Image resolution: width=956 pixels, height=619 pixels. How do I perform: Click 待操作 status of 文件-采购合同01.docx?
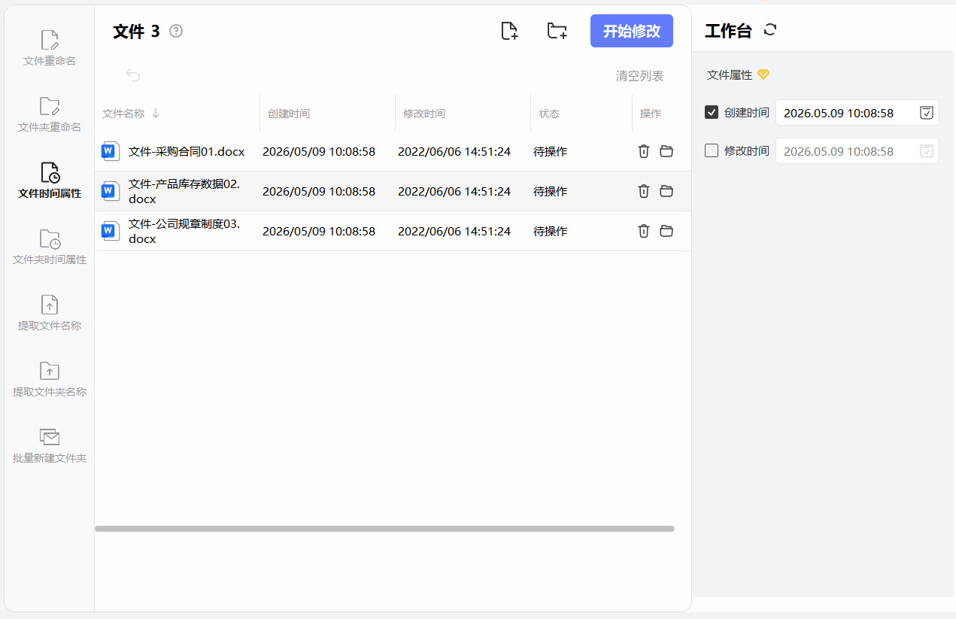[x=550, y=151]
